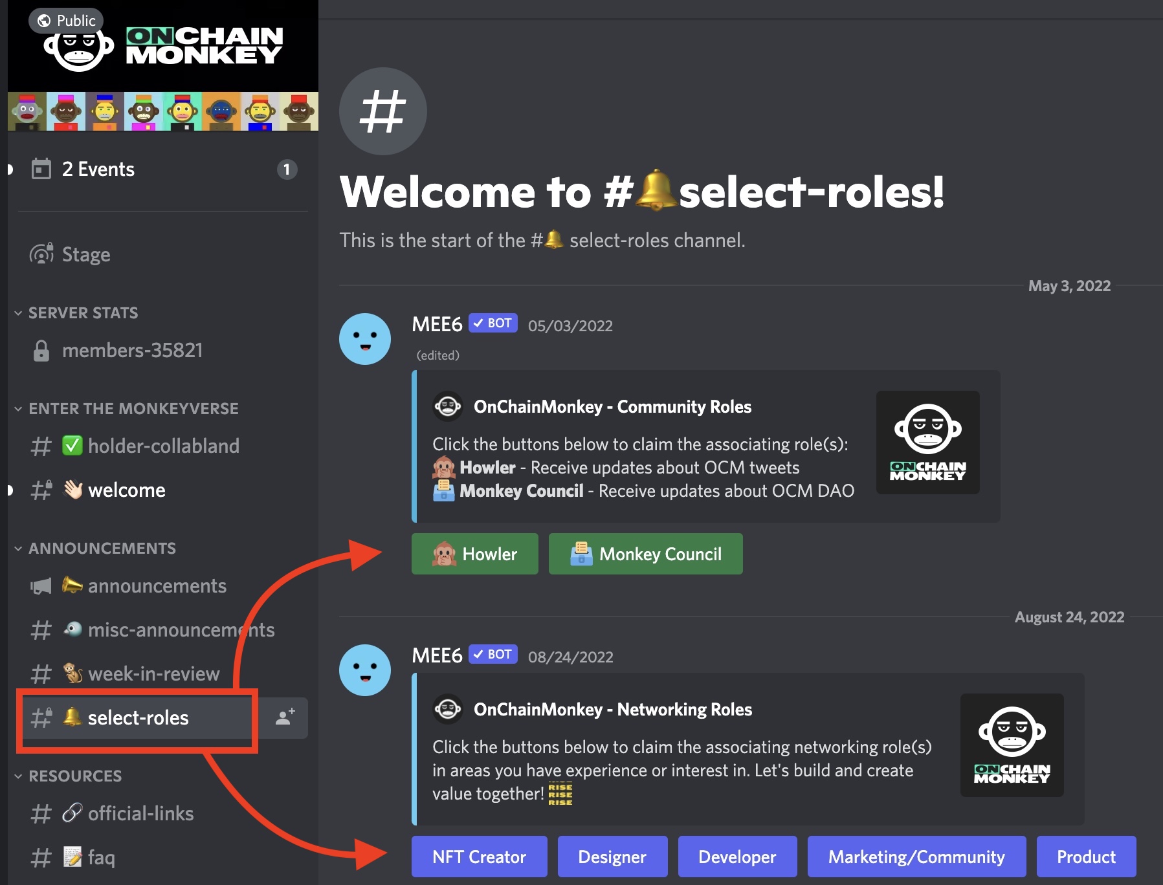
Task: Claim the Howler role button
Action: [x=475, y=554]
